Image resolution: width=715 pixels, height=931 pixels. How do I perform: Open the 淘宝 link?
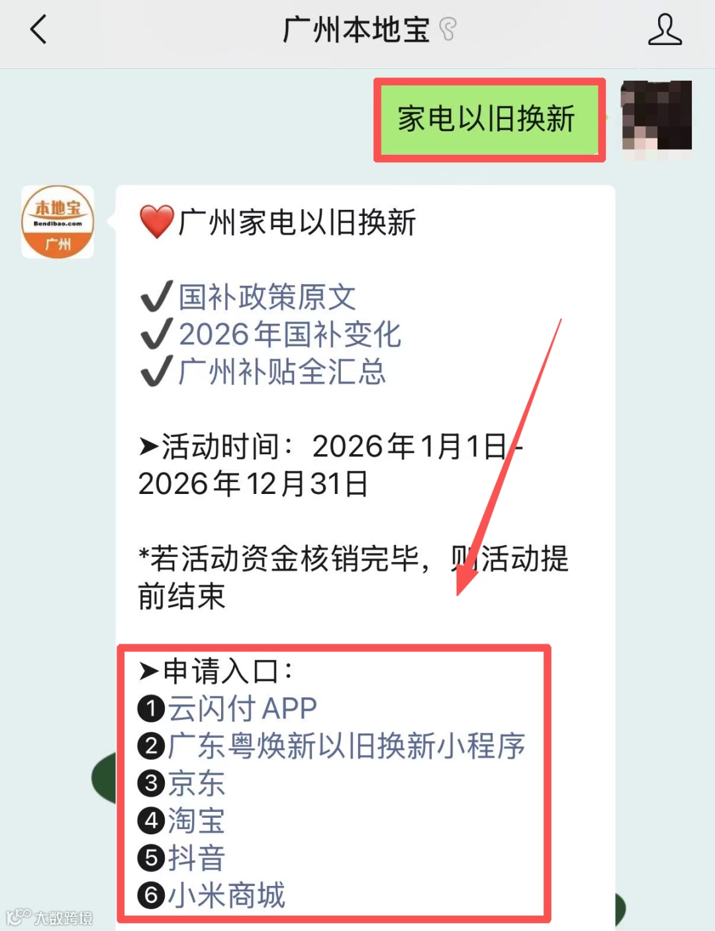point(197,821)
